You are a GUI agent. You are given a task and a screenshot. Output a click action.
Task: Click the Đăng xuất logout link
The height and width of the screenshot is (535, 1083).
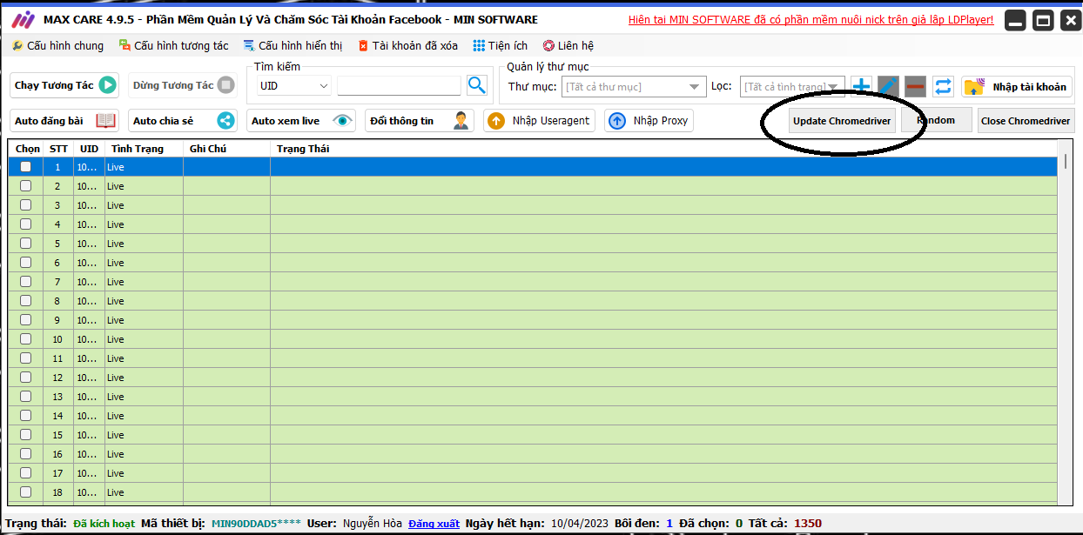(x=434, y=524)
